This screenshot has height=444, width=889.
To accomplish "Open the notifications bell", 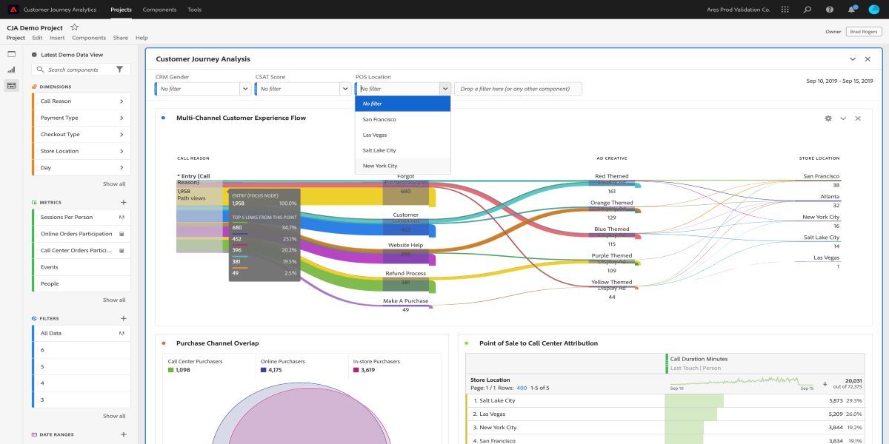I will tap(852, 10).
